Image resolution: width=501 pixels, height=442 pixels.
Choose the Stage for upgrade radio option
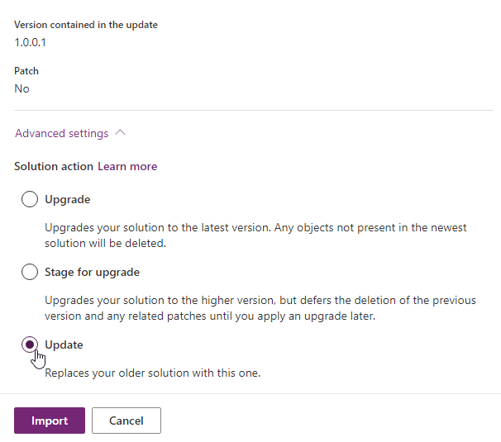(x=30, y=272)
